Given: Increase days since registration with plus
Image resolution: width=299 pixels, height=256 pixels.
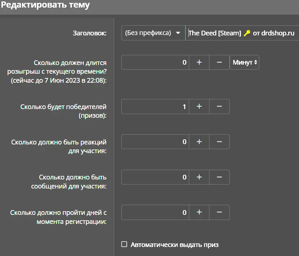Looking at the screenshot, I should [x=199, y=212].
